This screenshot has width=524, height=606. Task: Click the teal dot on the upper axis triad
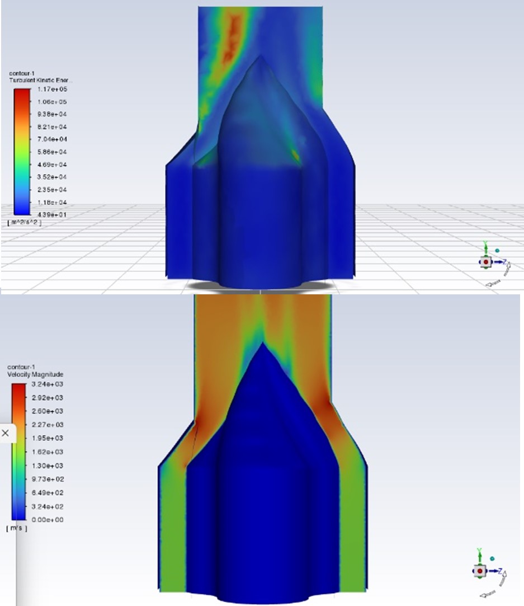[x=497, y=251]
